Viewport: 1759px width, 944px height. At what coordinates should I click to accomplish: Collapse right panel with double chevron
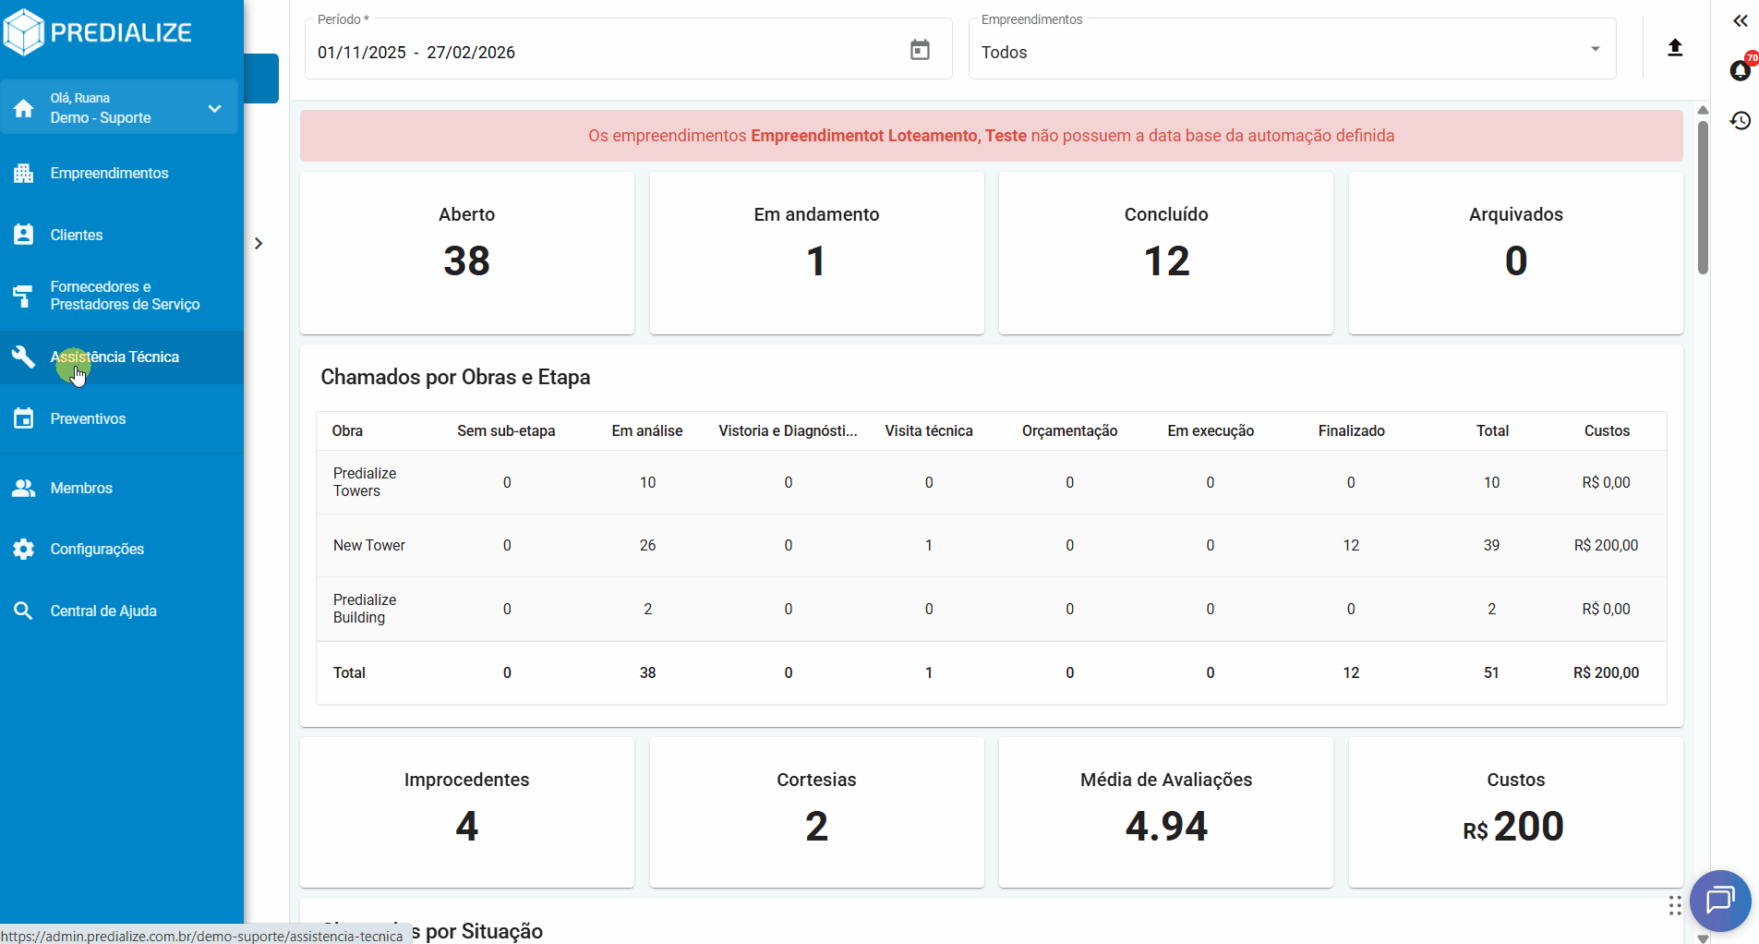(x=1741, y=20)
